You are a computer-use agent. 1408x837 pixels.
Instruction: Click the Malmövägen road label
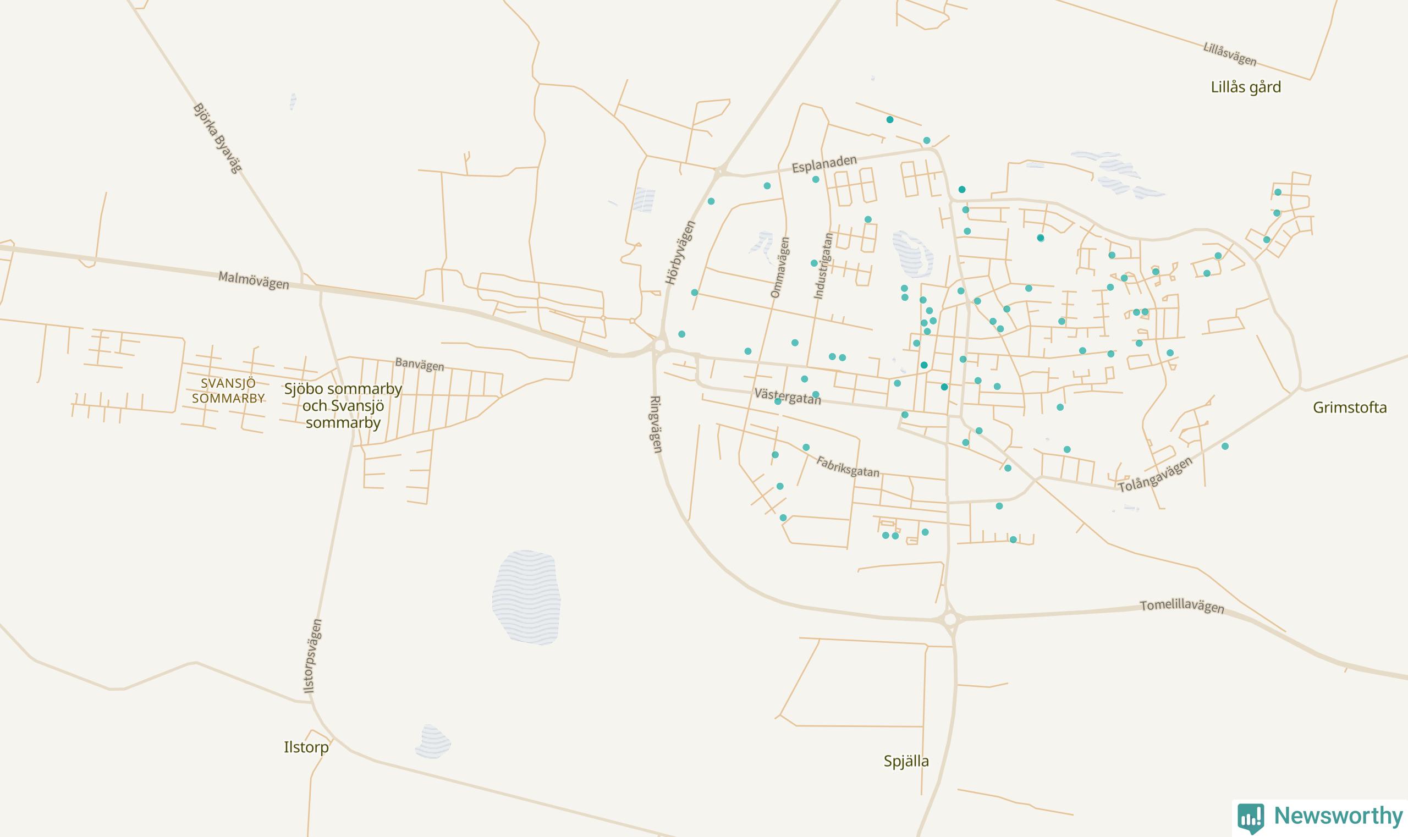254,280
